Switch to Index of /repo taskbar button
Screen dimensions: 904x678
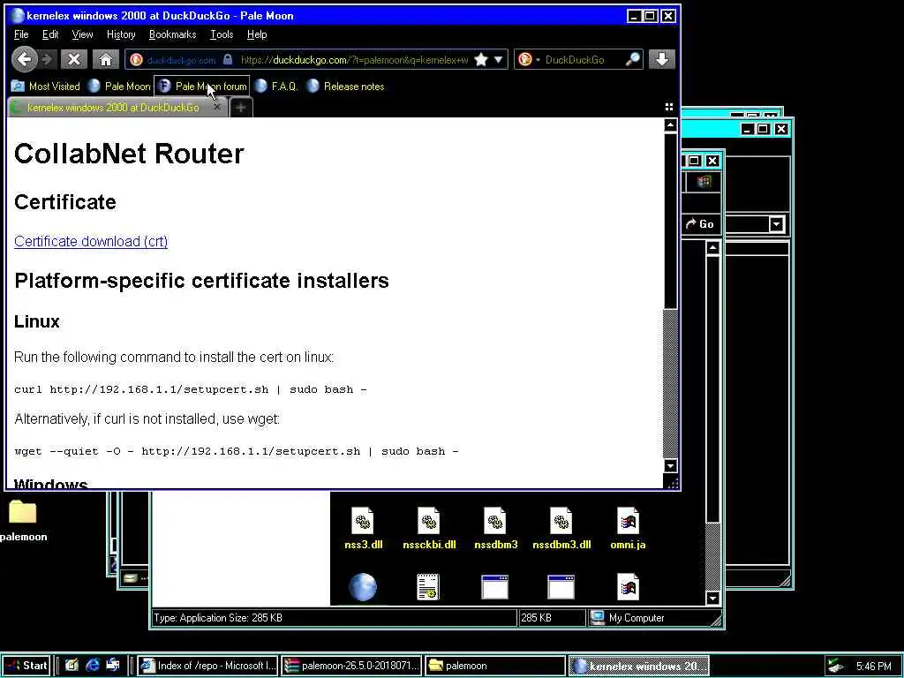[x=207, y=666]
